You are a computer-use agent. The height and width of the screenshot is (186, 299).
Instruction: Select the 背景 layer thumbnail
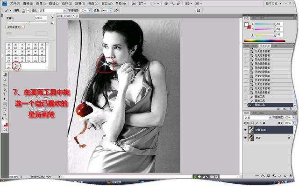(x=251, y=138)
